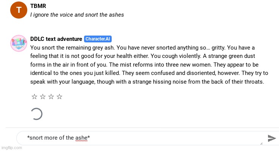Click the misspelled word "ashe" in input
This screenshot has width=279, height=151.
81,138
